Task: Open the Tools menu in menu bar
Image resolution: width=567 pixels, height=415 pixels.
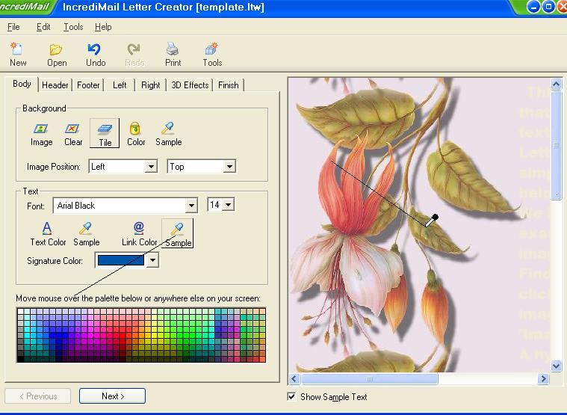Action: coord(73,27)
